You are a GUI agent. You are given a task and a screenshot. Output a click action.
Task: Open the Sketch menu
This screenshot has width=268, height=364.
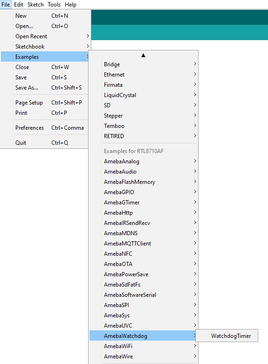click(x=35, y=4)
